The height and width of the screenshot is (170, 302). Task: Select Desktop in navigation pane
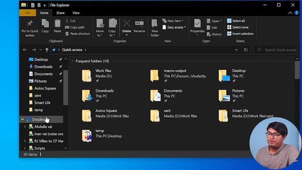tap(41, 59)
